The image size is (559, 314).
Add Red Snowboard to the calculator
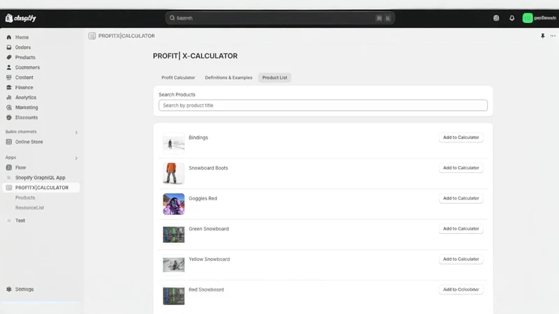(461, 290)
